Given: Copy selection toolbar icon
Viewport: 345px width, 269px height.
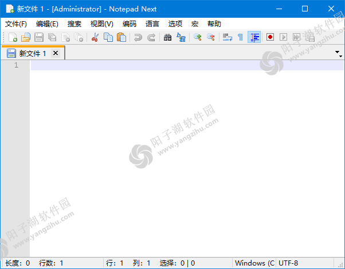Looking at the screenshot, I should [x=108, y=37].
